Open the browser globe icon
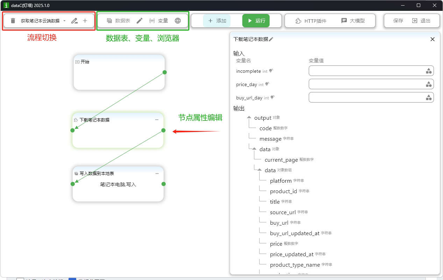Viewport: 443px width, 280px height. tap(178, 21)
